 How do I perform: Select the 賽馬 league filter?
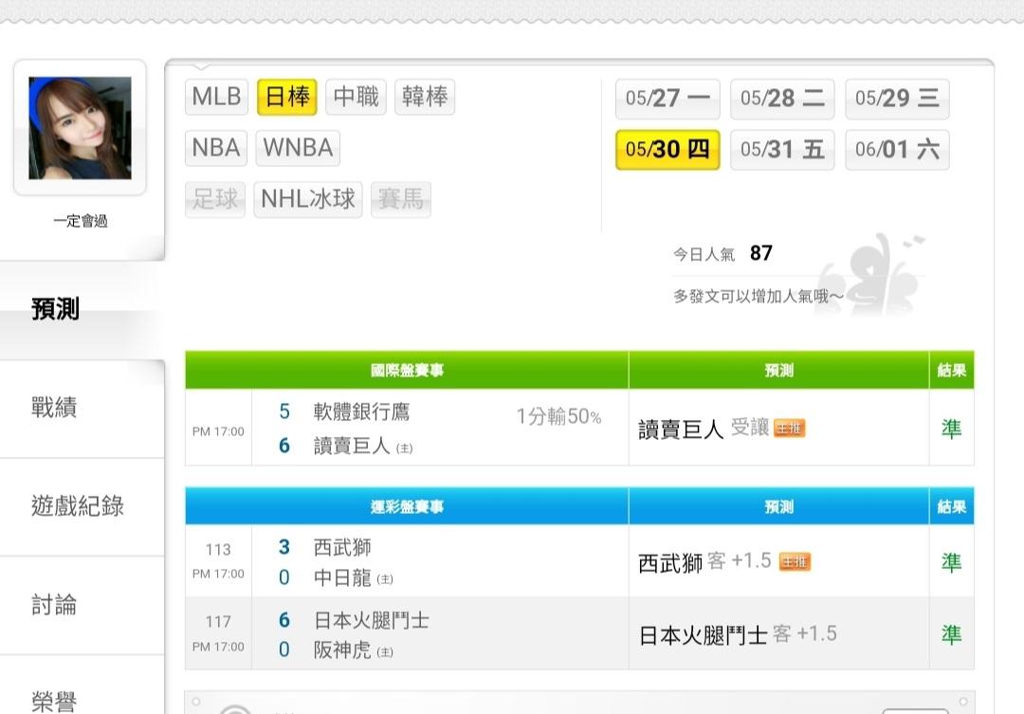click(x=401, y=198)
